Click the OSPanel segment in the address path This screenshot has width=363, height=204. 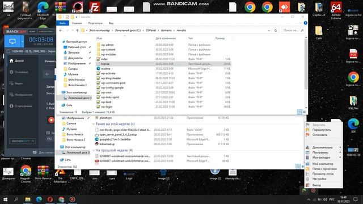[151, 30]
